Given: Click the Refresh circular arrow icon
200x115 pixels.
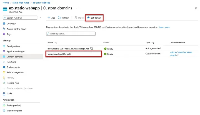Looking at the screenshot, I should click(x=59, y=17).
